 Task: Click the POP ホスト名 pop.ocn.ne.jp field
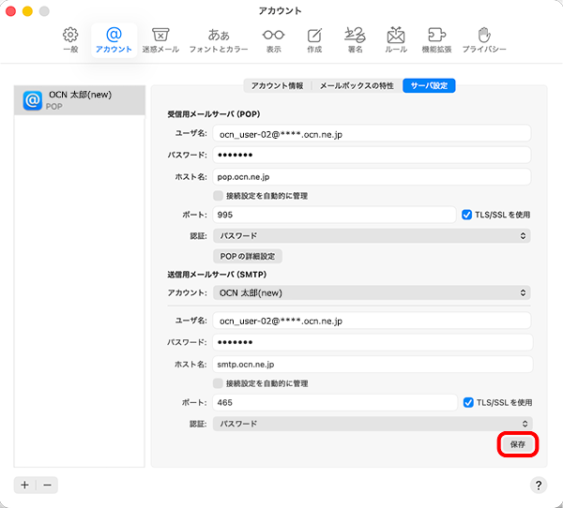tap(372, 176)
